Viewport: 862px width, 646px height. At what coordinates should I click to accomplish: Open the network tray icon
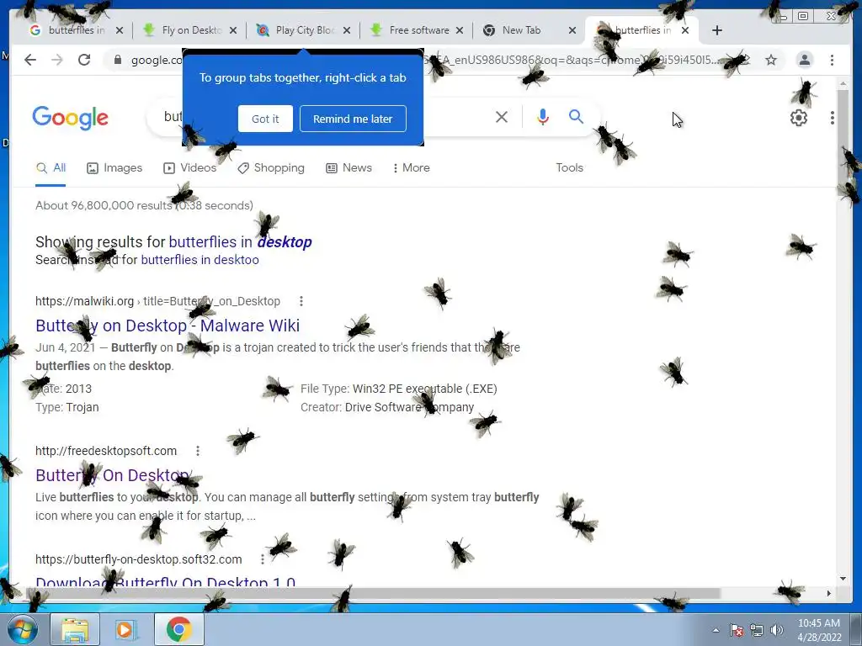[757, 630]
